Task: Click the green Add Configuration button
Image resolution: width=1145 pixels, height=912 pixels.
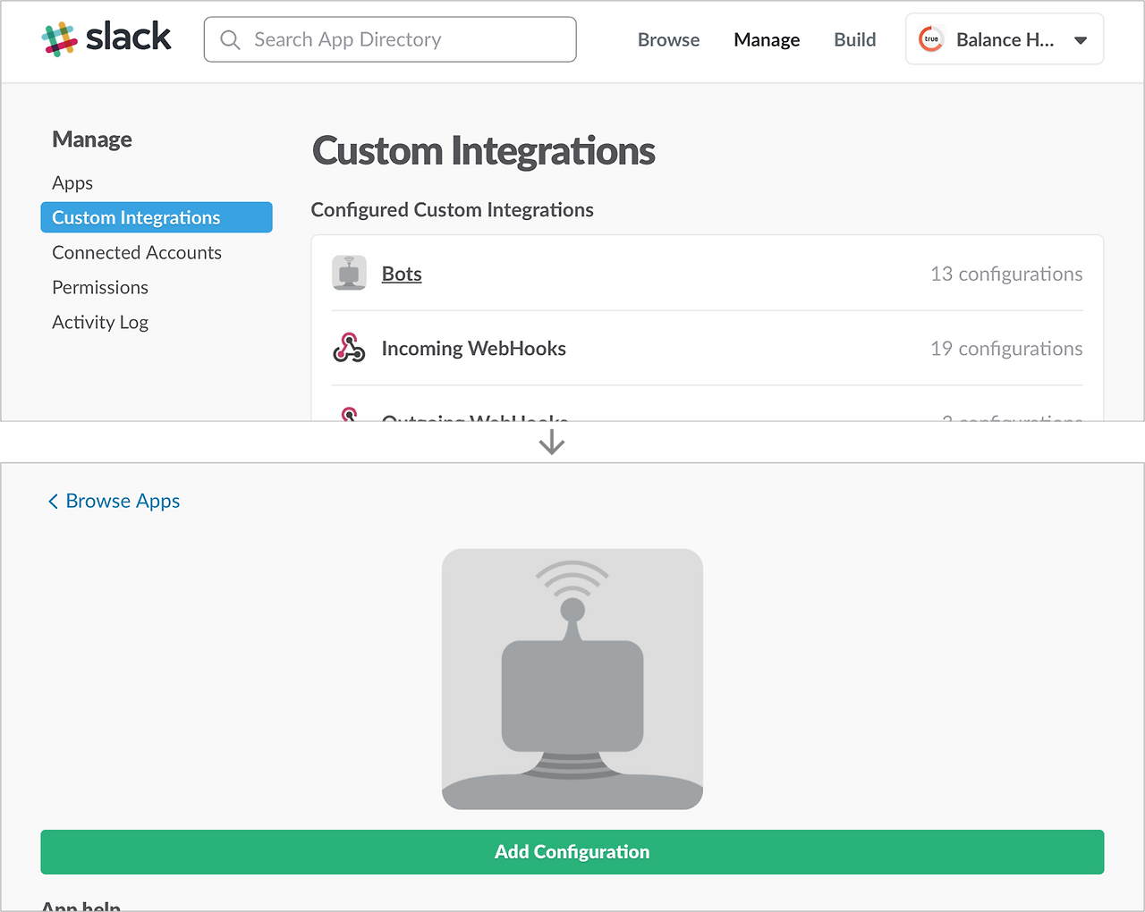Action: click(572, 852)
